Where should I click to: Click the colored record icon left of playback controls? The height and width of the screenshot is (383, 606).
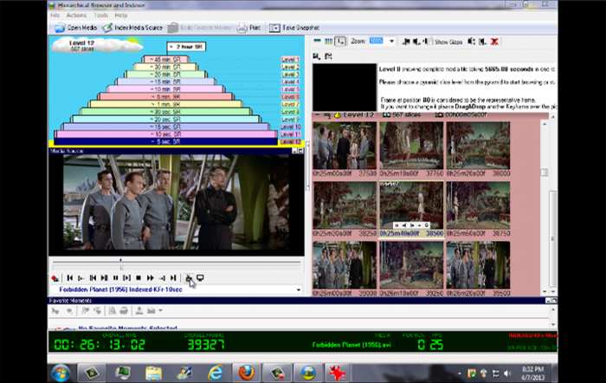click(x=55, y=278)
